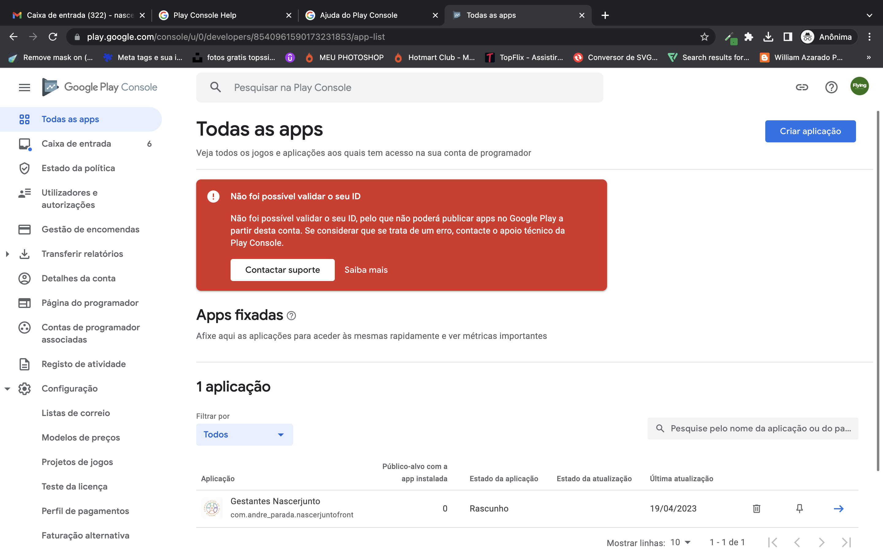Viewport: 883px width, 551px height.
Task: Toggle the browser side panel icon
Action: click(788, 37)
